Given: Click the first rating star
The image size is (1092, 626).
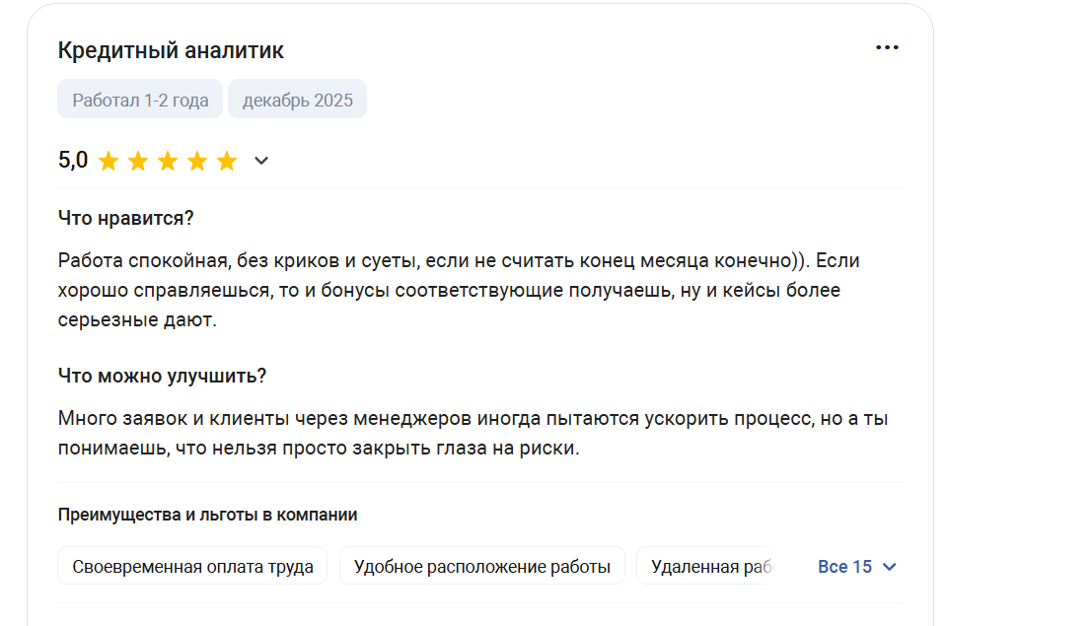Looking at the screenshot, I should (109, 162).
